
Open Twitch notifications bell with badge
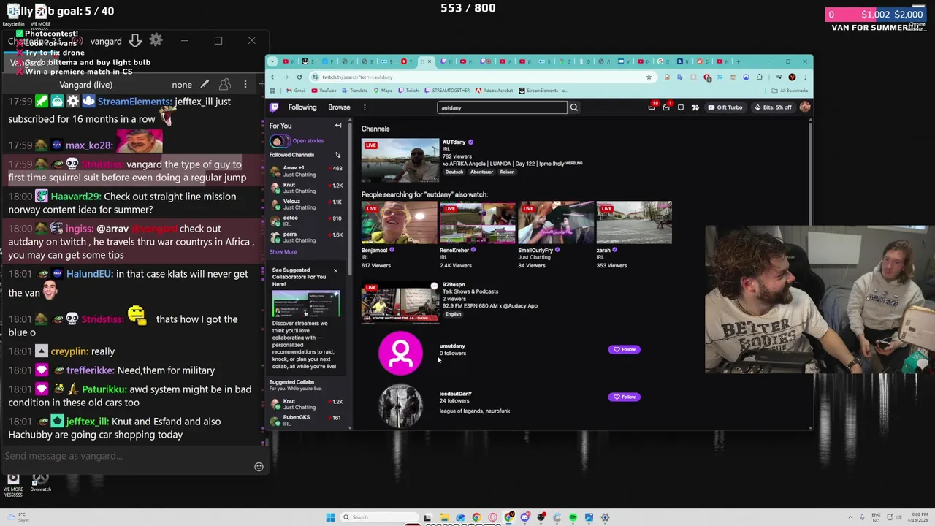[x=665, y=107]
